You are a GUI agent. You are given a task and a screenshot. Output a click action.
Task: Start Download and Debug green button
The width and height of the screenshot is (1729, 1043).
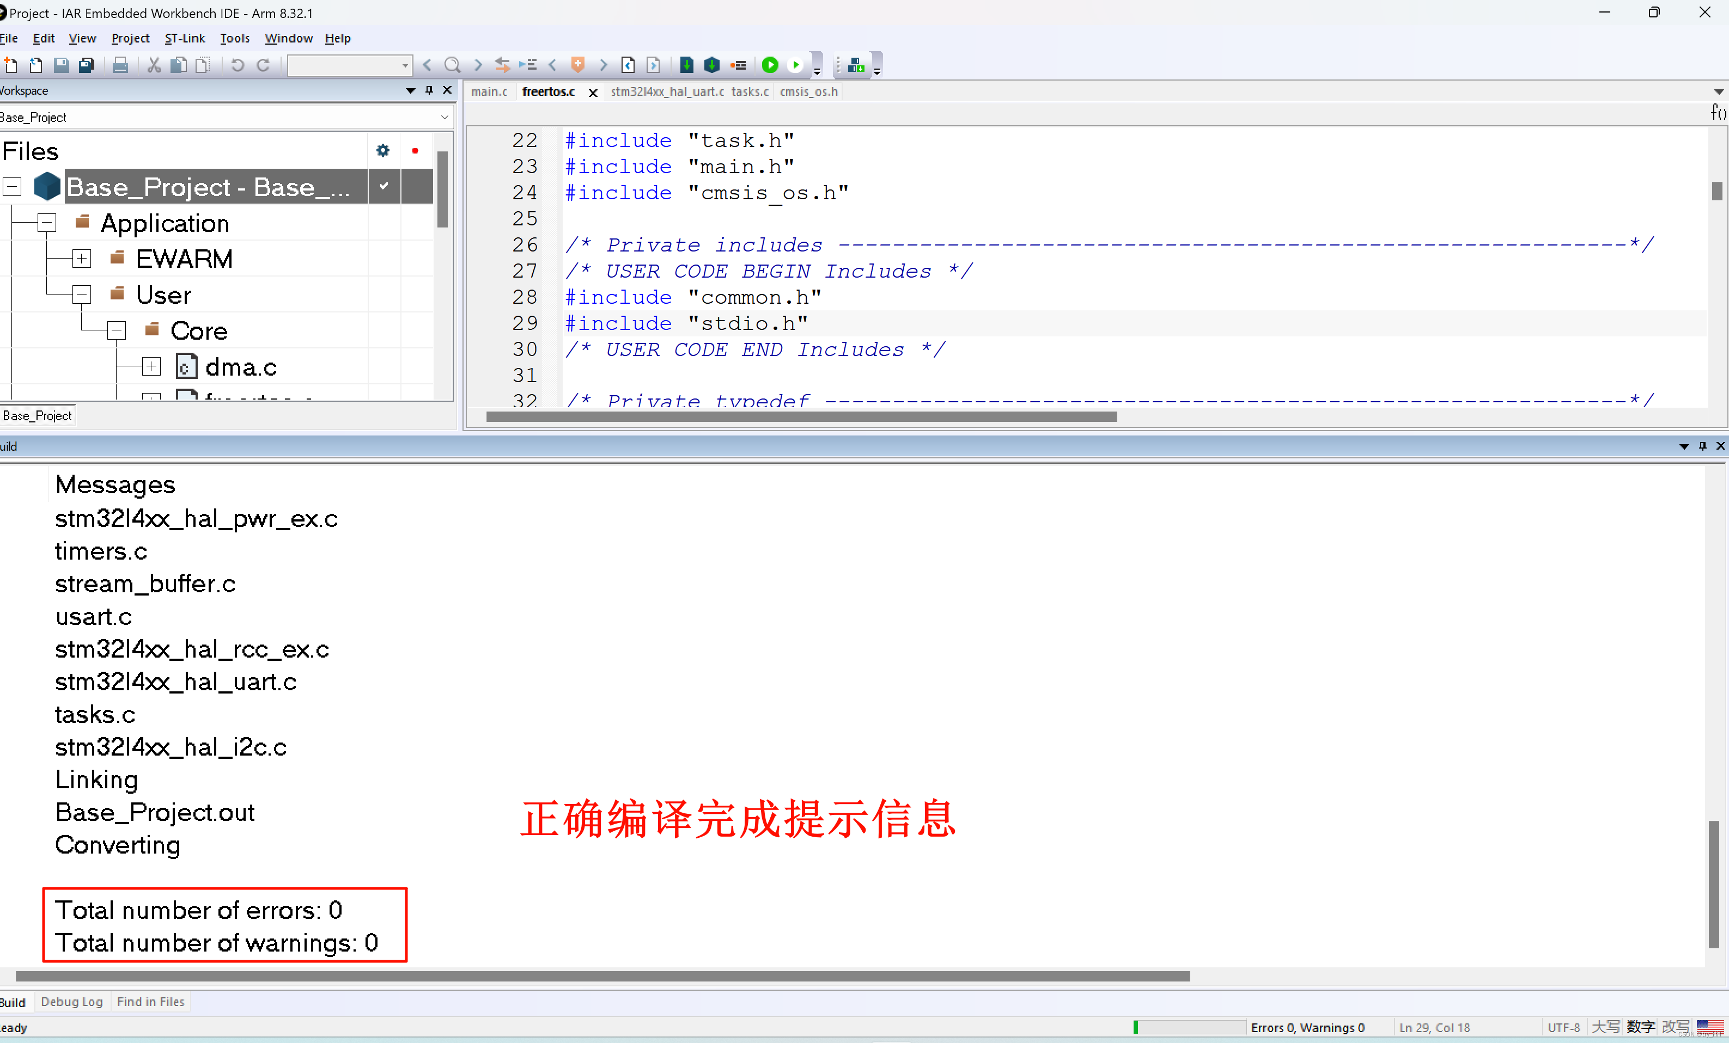pyautogui.click(x=770, y=65)
